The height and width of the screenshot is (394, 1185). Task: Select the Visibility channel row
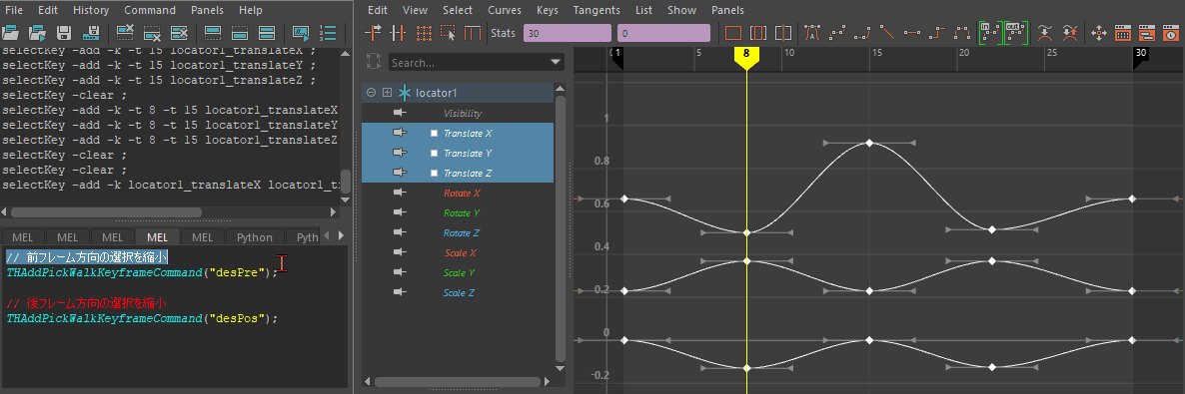click(x=458, y=114)
